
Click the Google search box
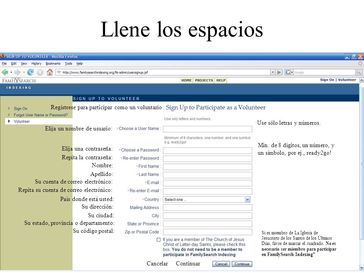tap(324, 72)
